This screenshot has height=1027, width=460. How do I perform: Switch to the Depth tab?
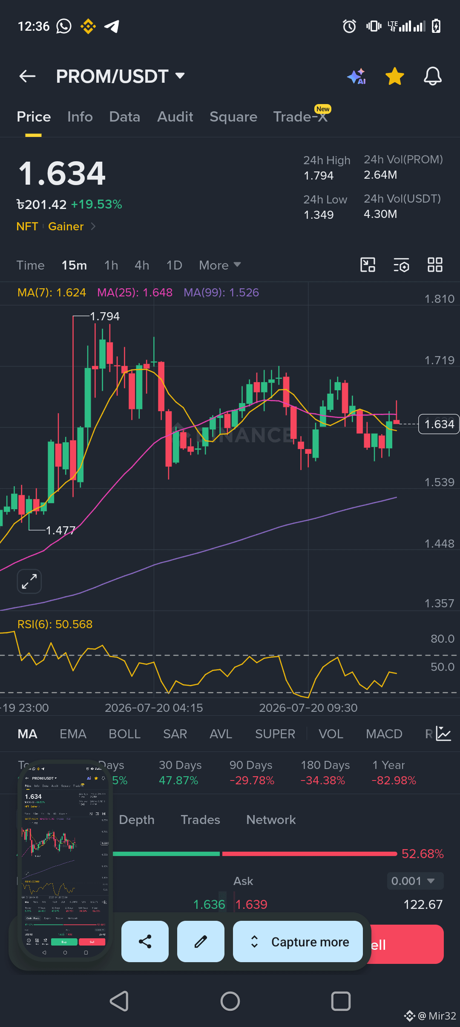pyautogui.click(x=136, y=820)
